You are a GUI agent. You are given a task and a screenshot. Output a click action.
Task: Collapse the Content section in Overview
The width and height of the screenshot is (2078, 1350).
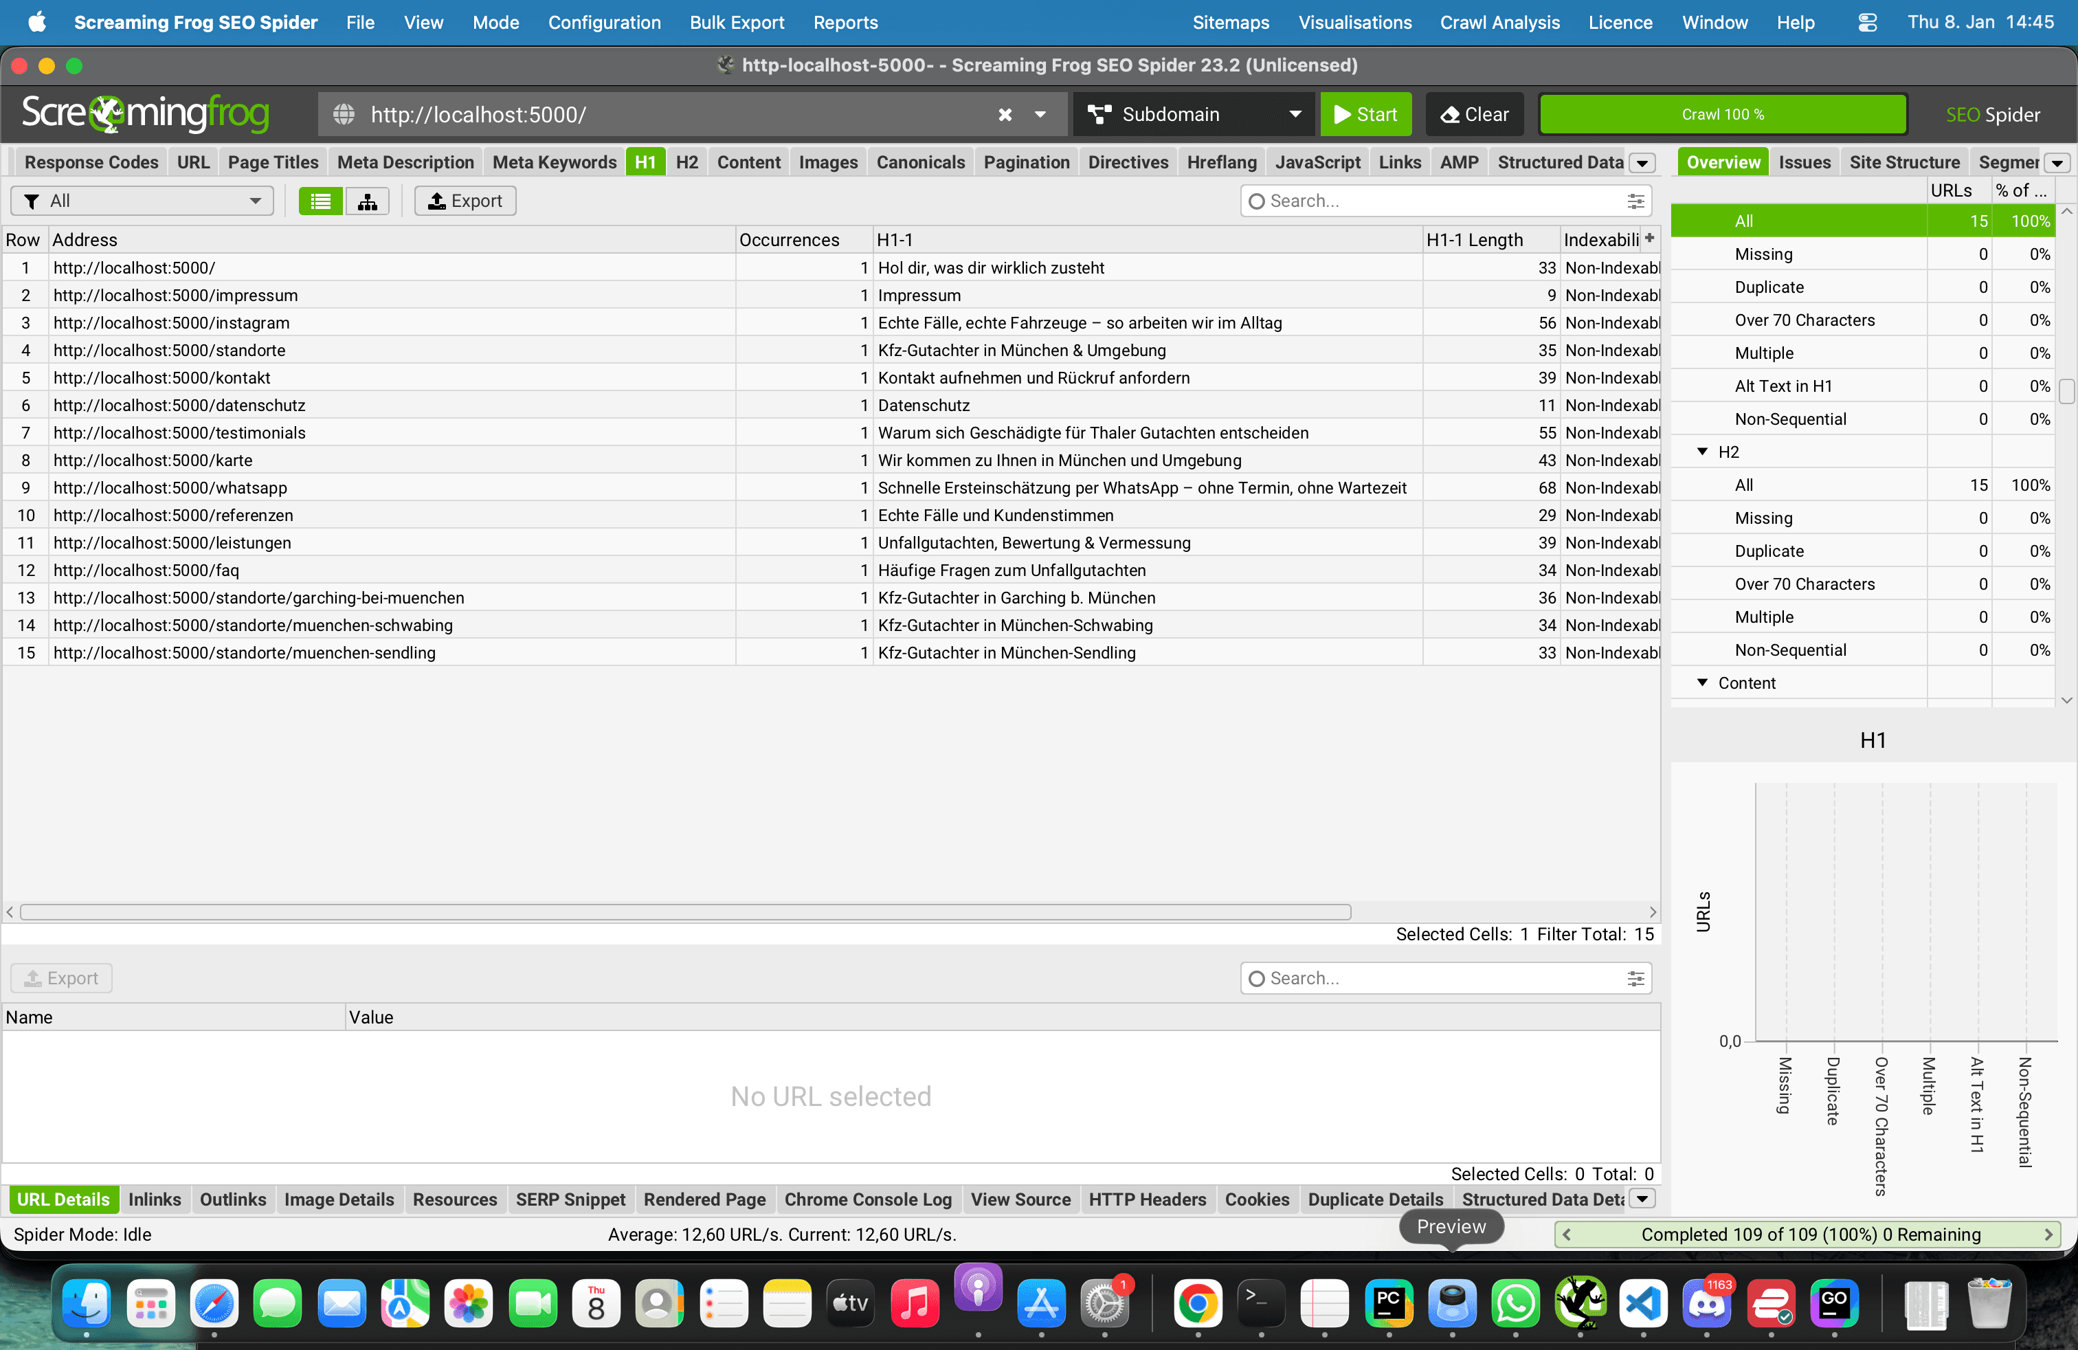point(1701,683)
